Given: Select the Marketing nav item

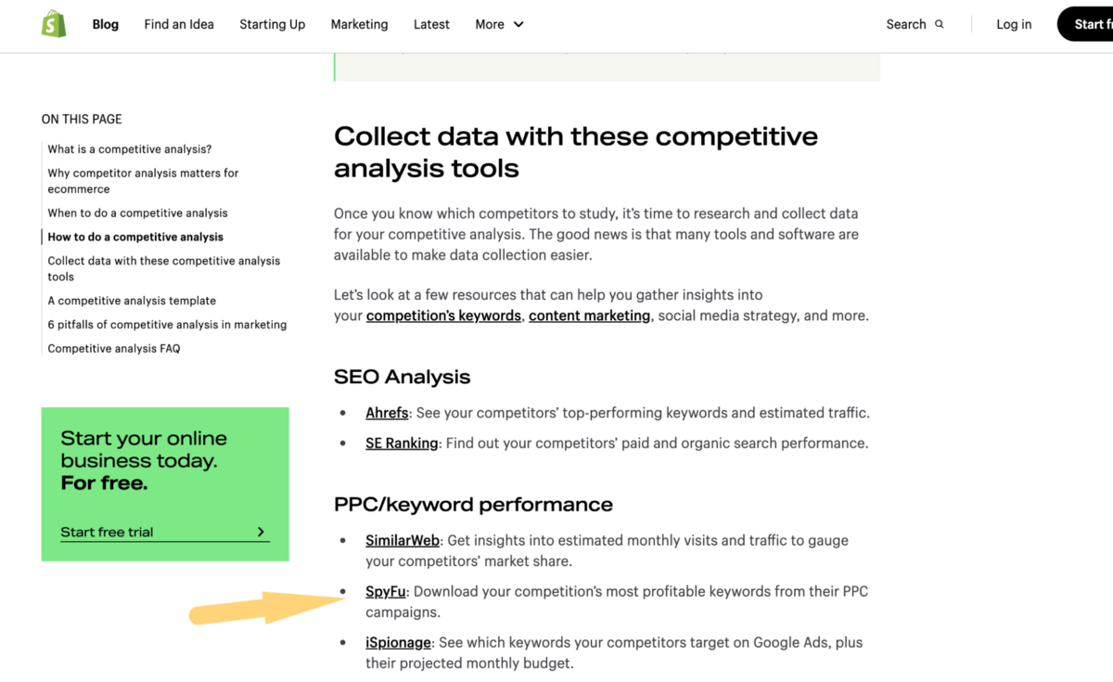Looking at the screenshot, I should [x=359, y=25].
